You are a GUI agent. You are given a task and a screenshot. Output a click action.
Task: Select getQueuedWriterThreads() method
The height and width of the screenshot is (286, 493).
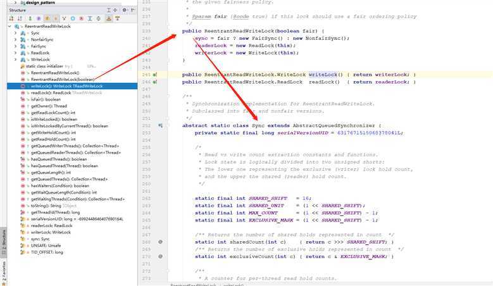click(75, 146)
